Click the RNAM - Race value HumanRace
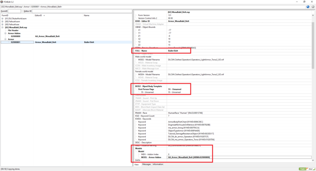The image size is (316, 171). pyautogui.click(x=185, y=113)
